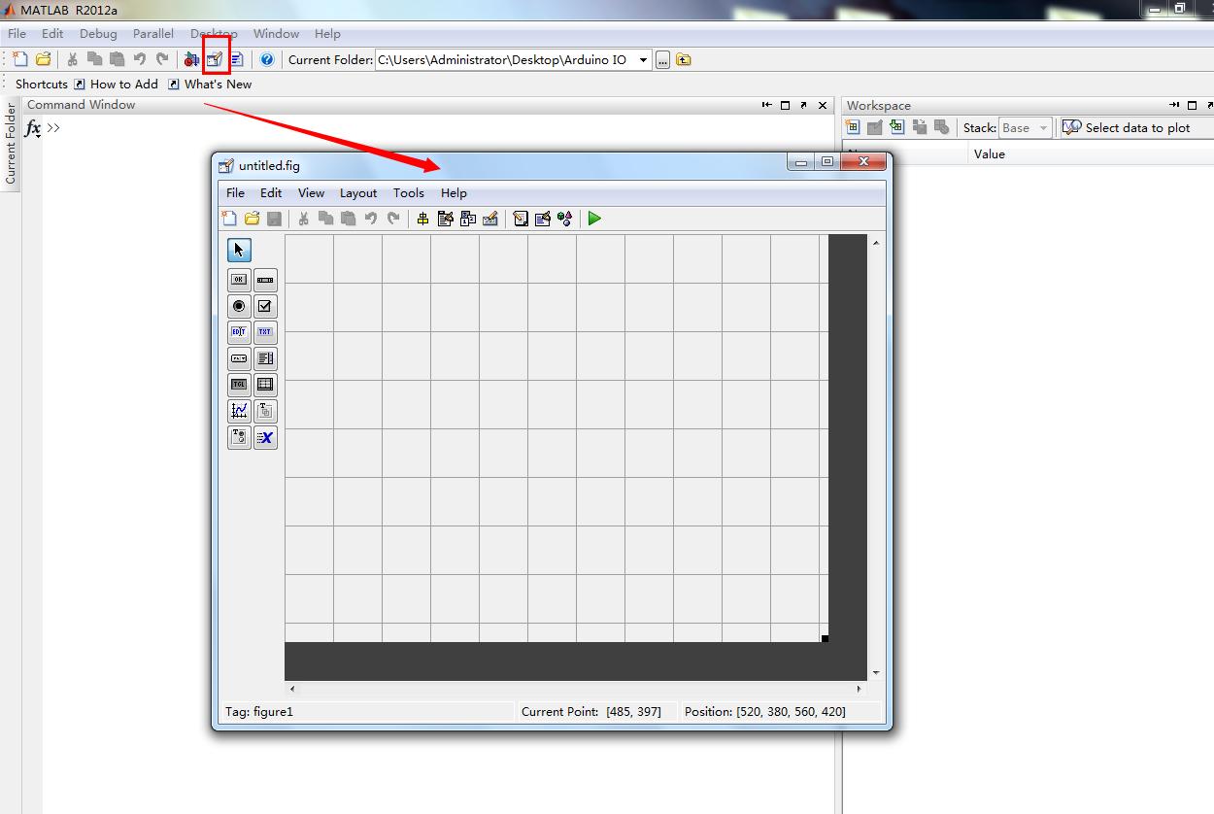Open Tools menu in untitled.fig window
The image size is (1214, 814).
point(409,192)
